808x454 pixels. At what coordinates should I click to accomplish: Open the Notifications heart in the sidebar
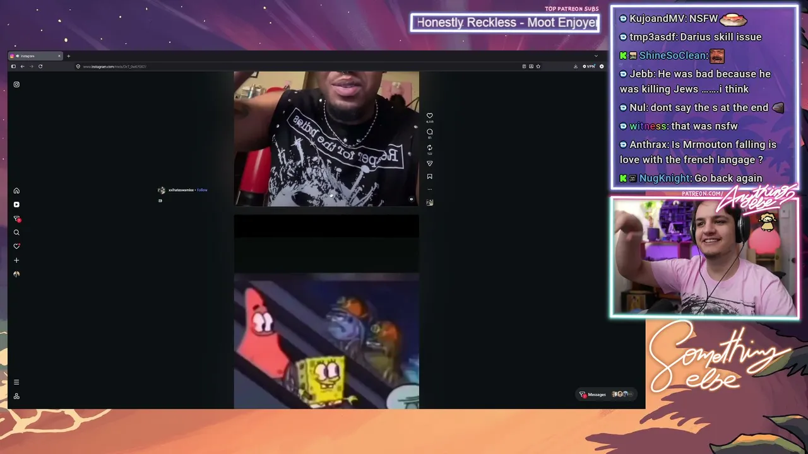(x=16, y=246)
